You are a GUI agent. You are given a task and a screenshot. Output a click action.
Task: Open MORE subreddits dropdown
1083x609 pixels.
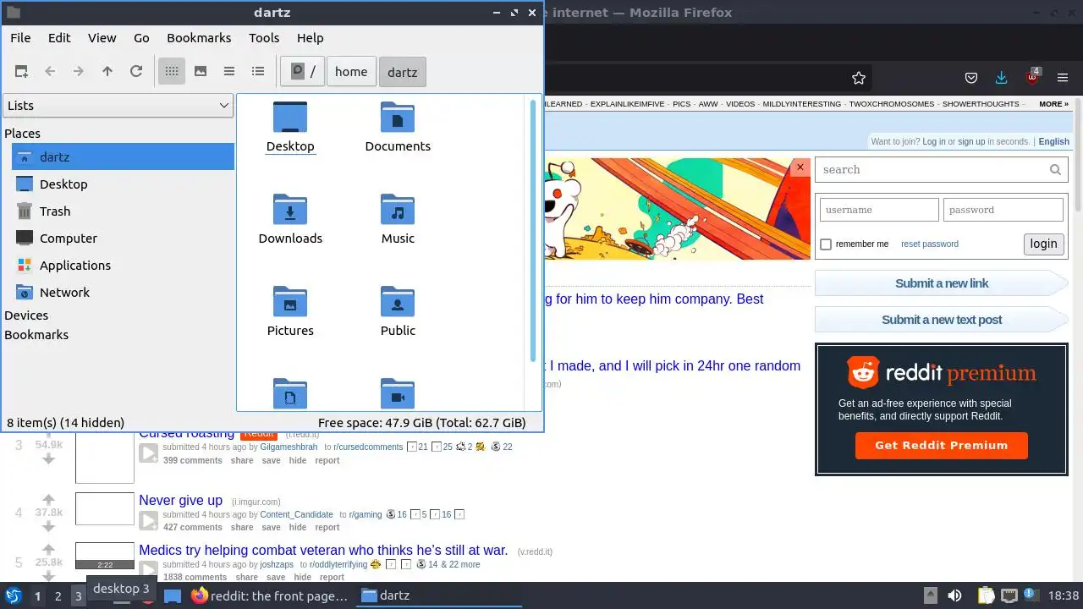[1053, 104]
